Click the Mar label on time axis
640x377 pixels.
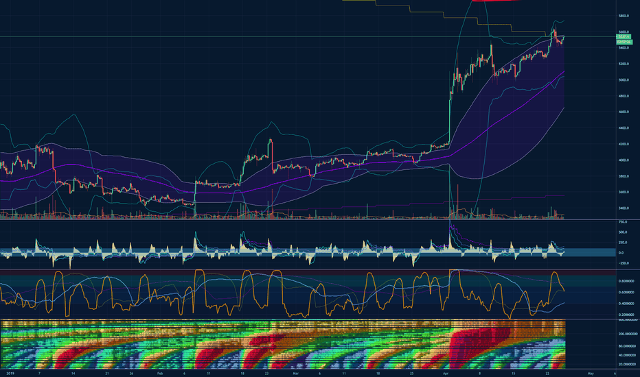295,374
